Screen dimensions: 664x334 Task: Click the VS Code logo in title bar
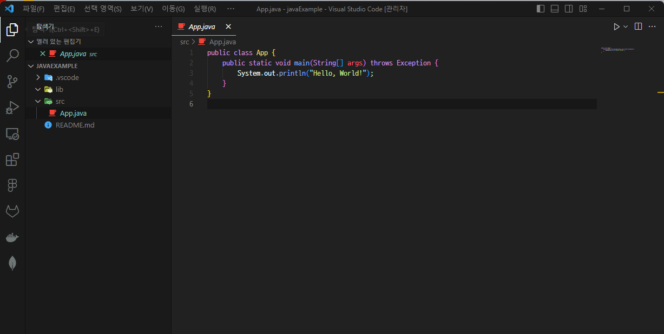coord(9,9)
